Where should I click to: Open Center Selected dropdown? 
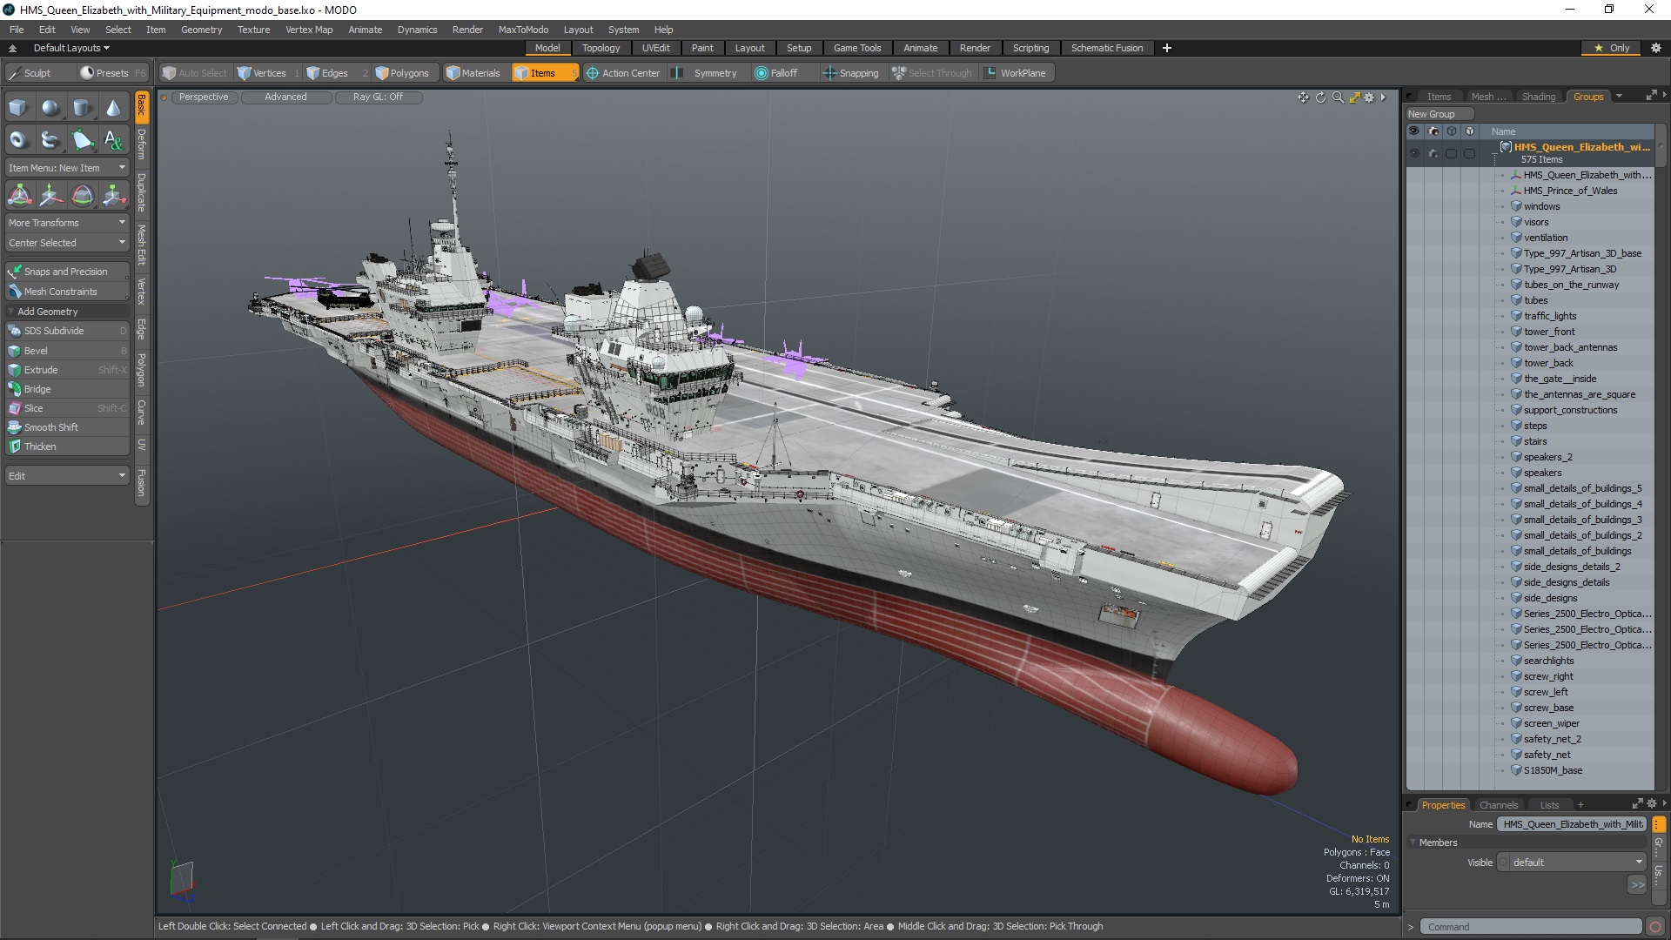(x=67, y=243)
